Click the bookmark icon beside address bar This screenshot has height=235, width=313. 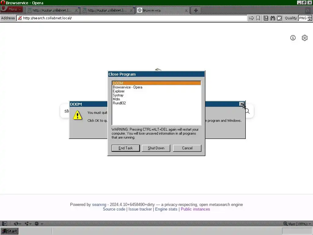pyautogui.click(x=258, y=18)
